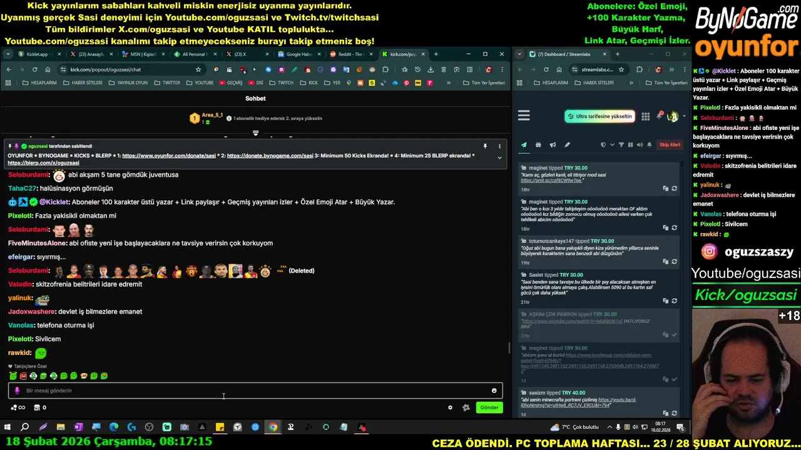This screenshot has height=450, width=801.
Task: Expand the pinned message chevron
Action: 499,157
